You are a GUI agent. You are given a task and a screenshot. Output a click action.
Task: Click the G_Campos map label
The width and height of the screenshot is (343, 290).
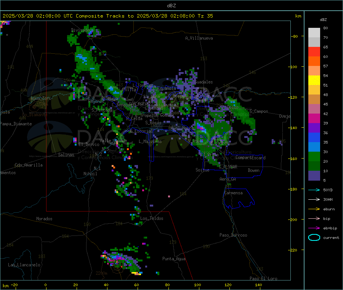259,111
